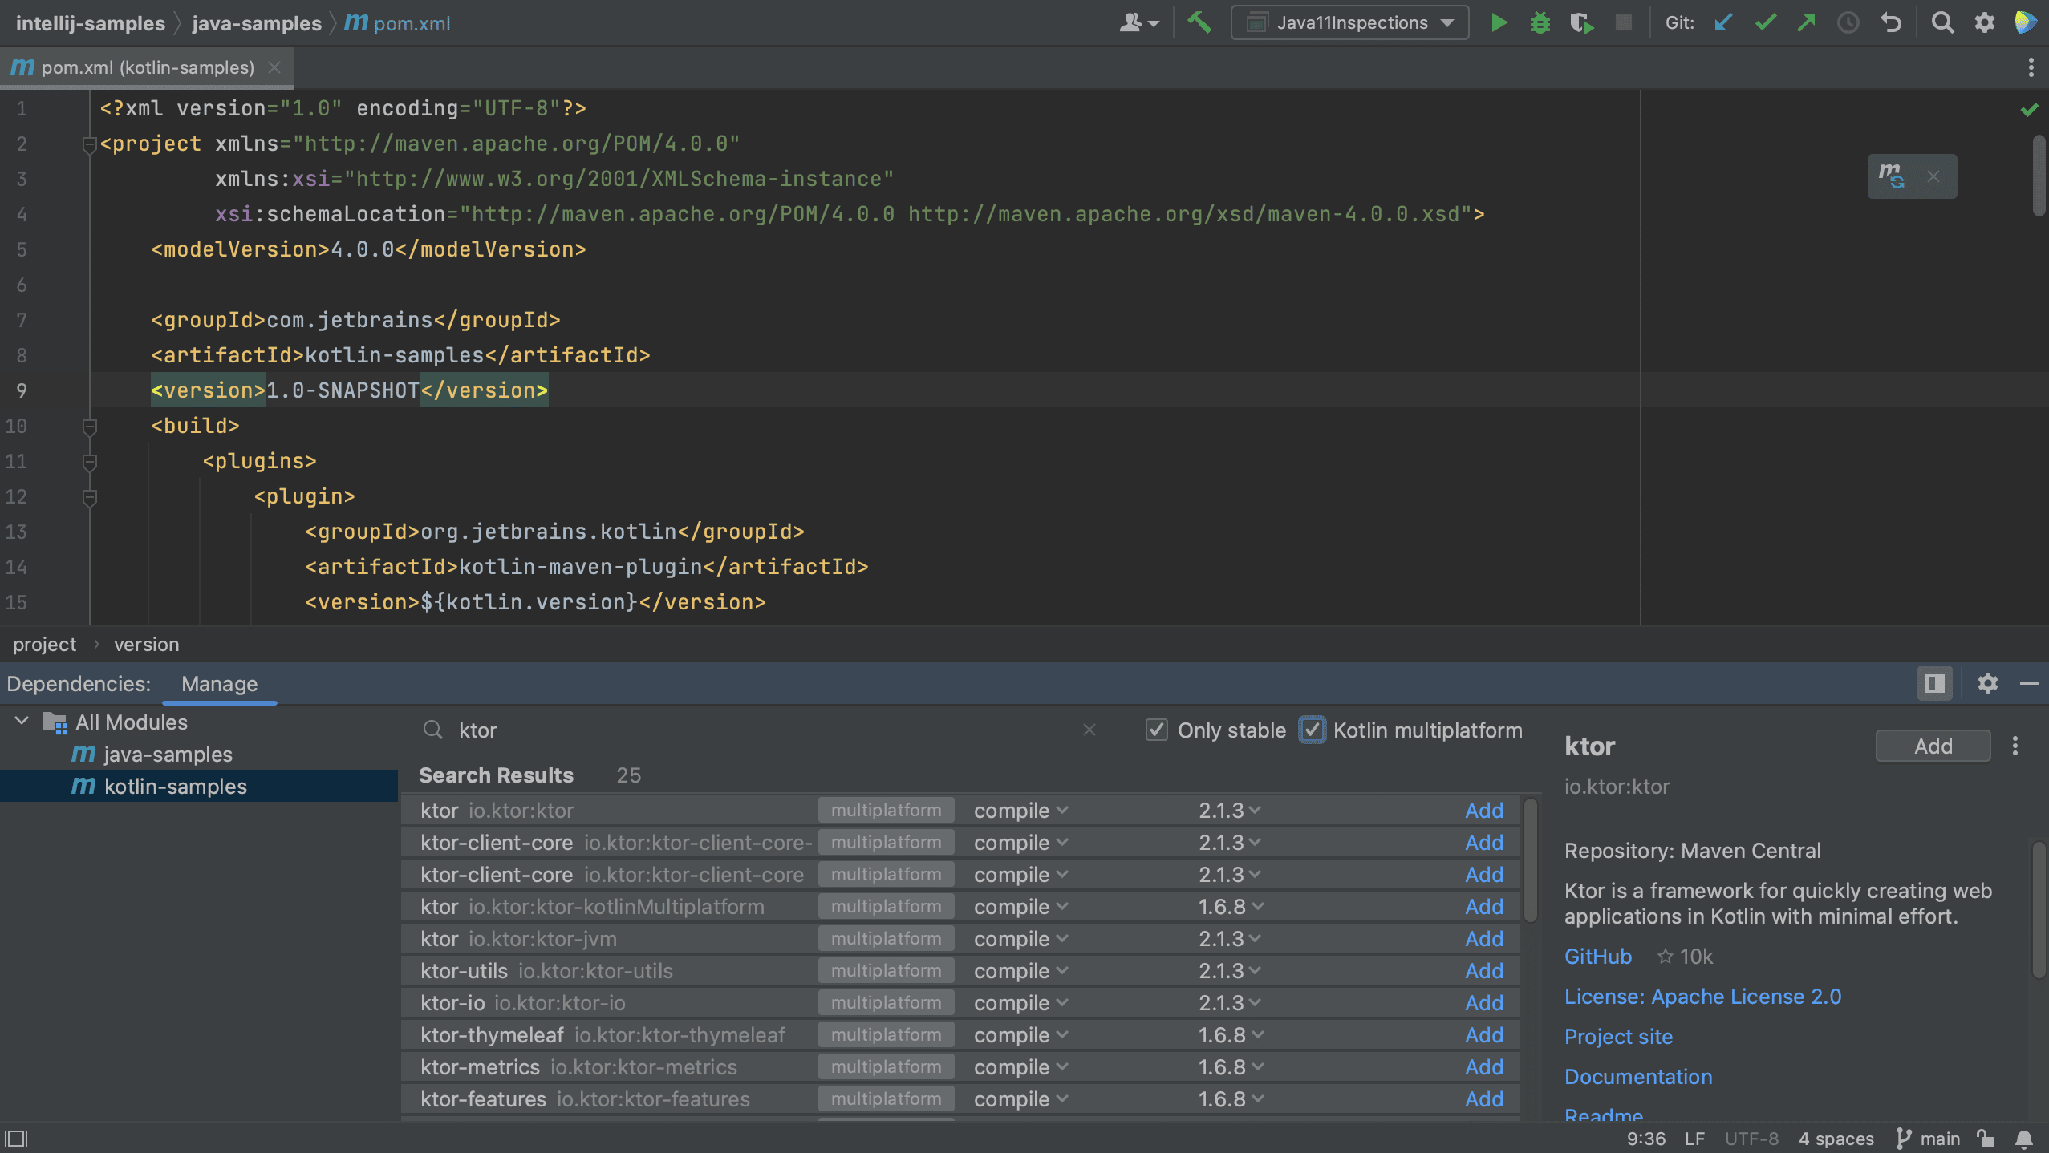Open the Documentation link
This screenshot has height=1153, width=2049.
[x=1637, y=1076]
